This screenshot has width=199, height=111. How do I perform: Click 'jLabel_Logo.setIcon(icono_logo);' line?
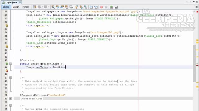coord(51,43)
